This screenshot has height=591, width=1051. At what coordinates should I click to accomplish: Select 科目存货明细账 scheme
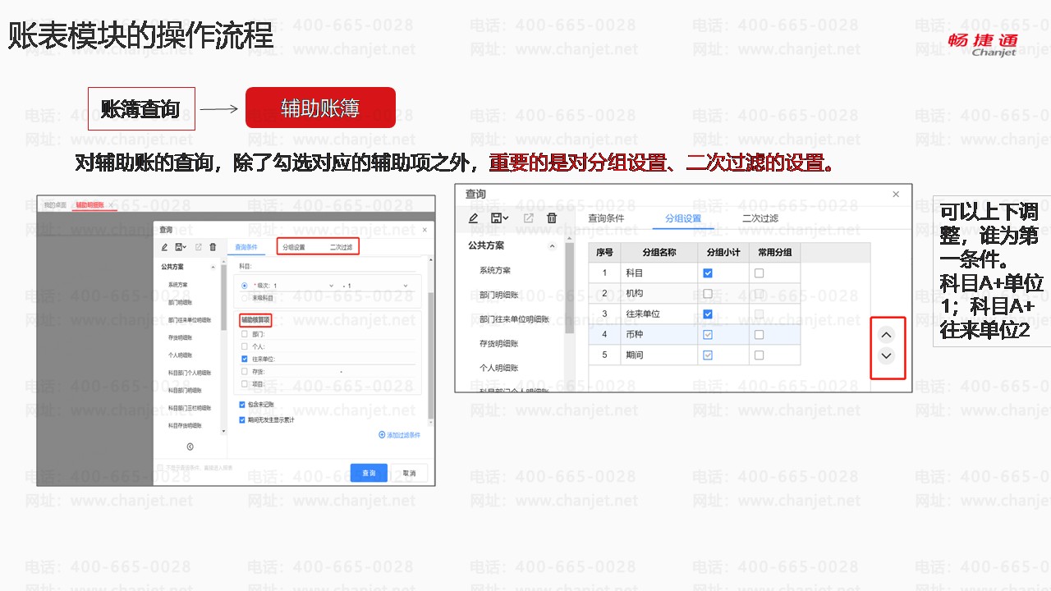[x=185, y=426]
